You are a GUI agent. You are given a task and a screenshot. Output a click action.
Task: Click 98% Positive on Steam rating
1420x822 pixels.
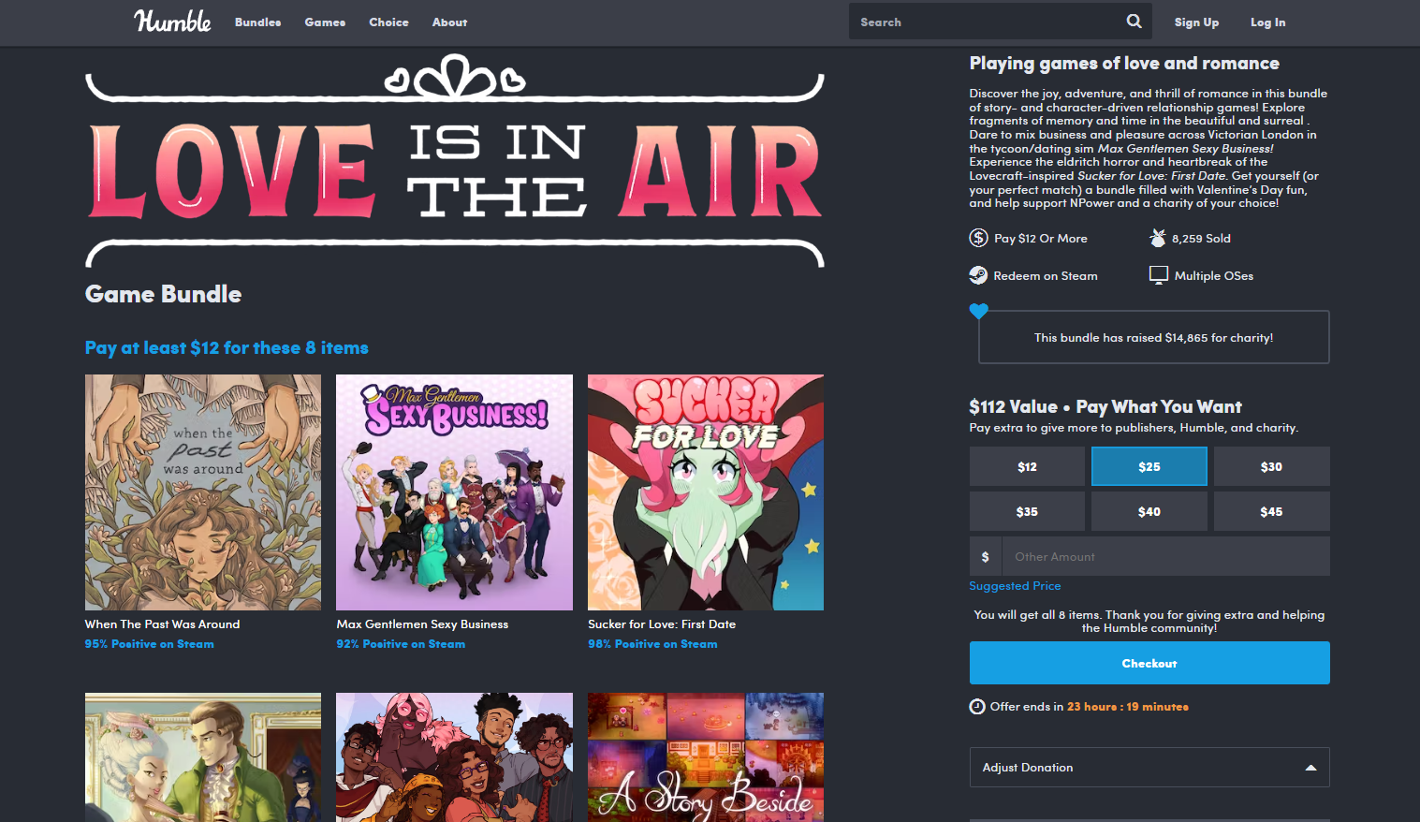tap(652, 644)
